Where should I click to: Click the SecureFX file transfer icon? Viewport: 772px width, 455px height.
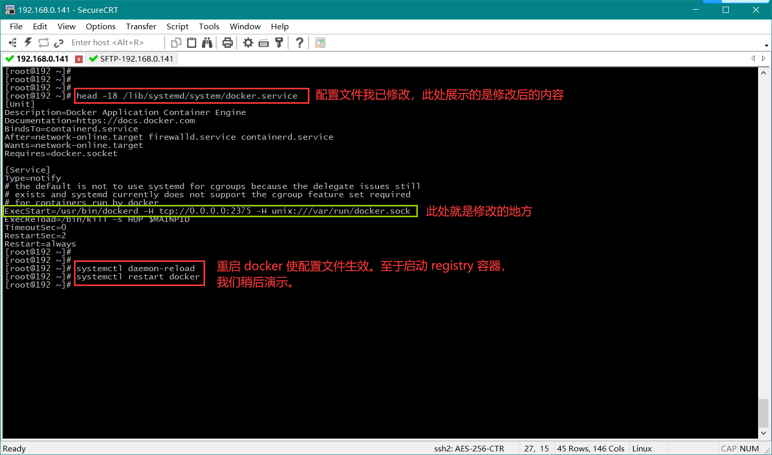(320, 43)
